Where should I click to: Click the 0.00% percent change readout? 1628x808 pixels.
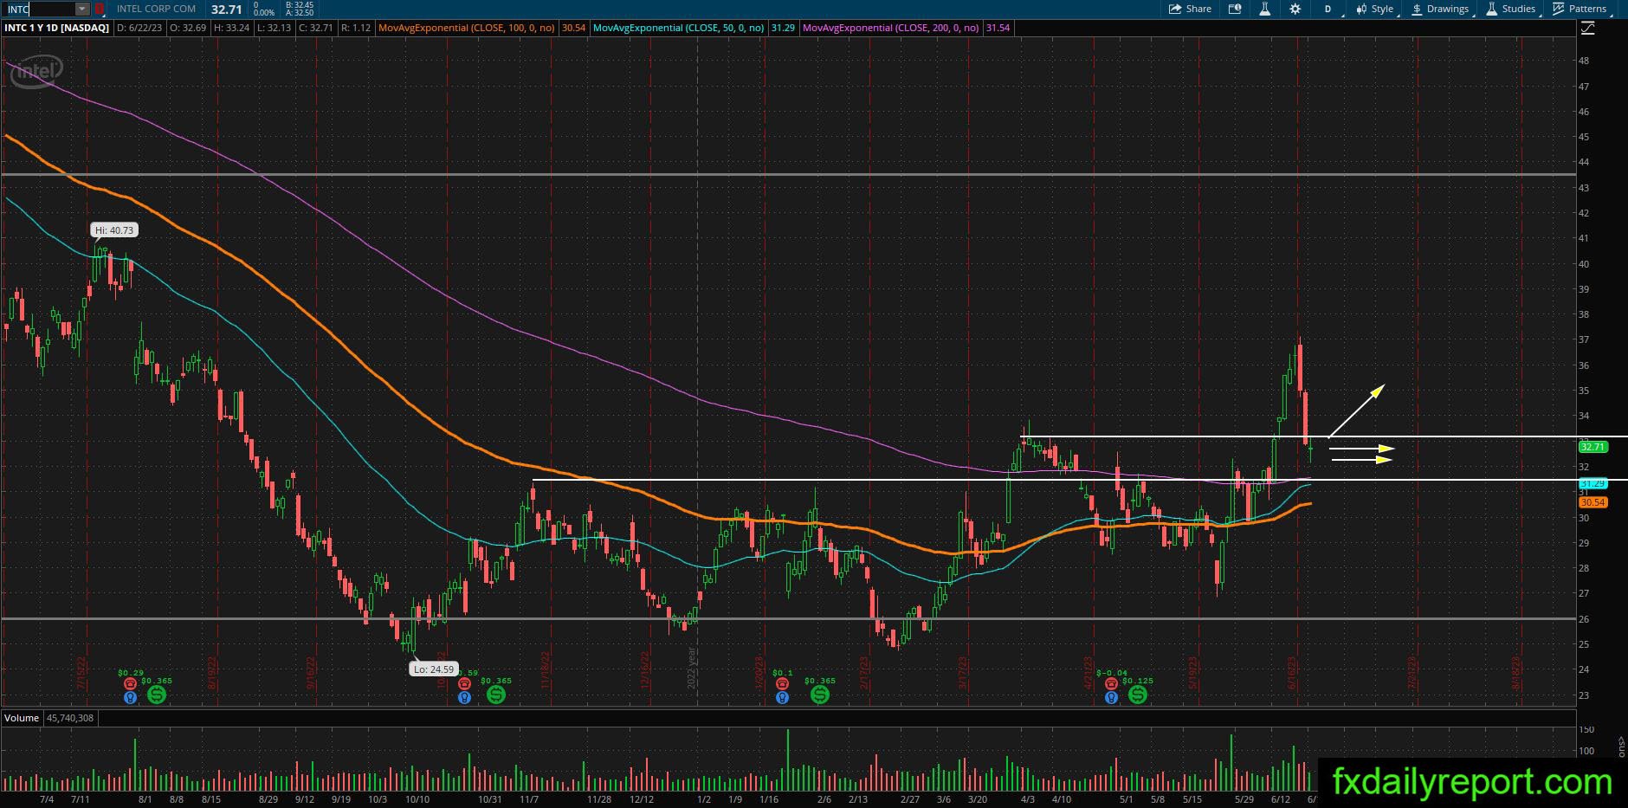click(264, 13)
